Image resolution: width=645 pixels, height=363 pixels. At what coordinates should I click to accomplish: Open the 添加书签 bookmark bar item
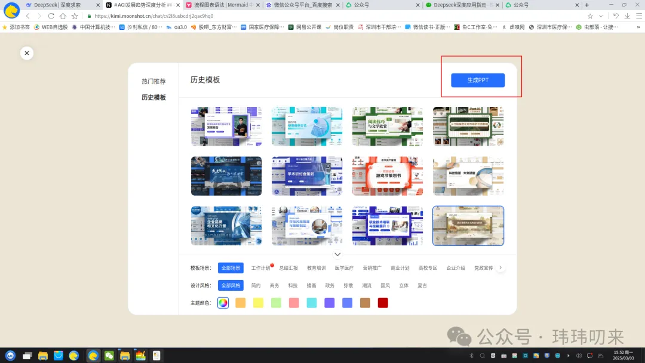pyautogui.click(x=16, y=27)
